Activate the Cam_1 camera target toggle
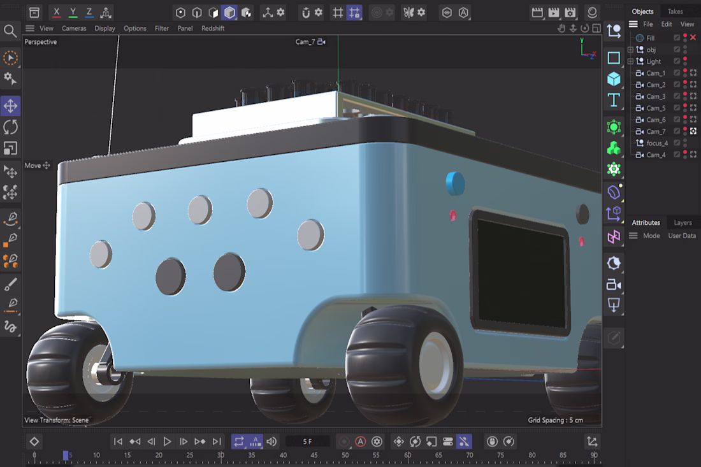 tap(693, 73)
